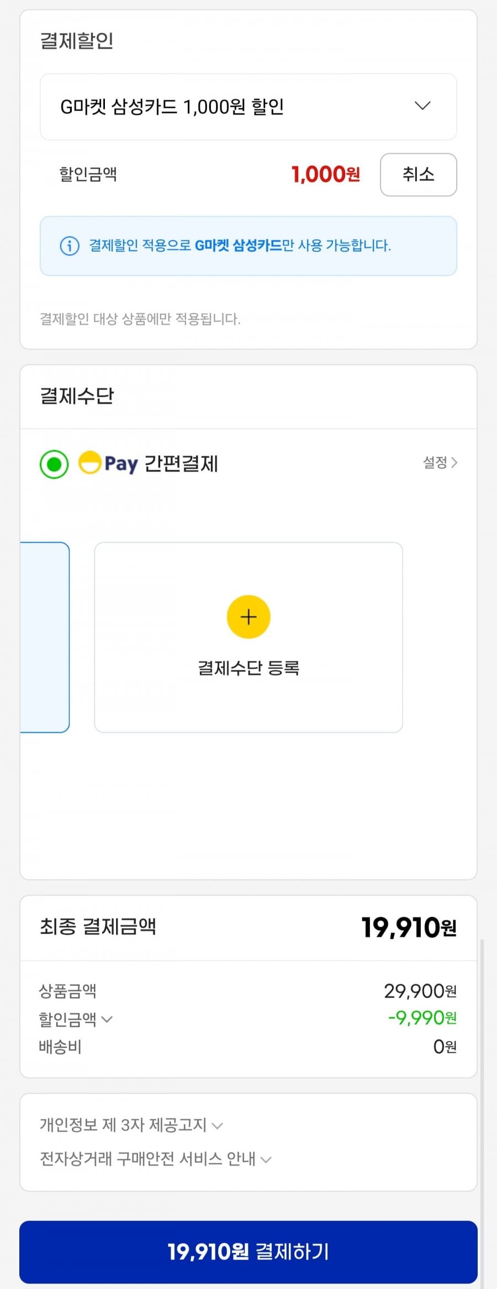Click the Smile Pay logo icon
497x1289 pixels.
click(x=89, y=463)
